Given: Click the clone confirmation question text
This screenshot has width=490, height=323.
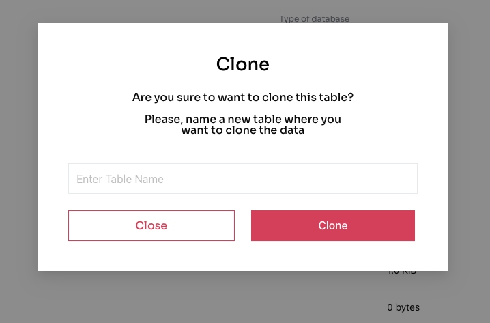Looking at the screenshot, I should 242,98.
